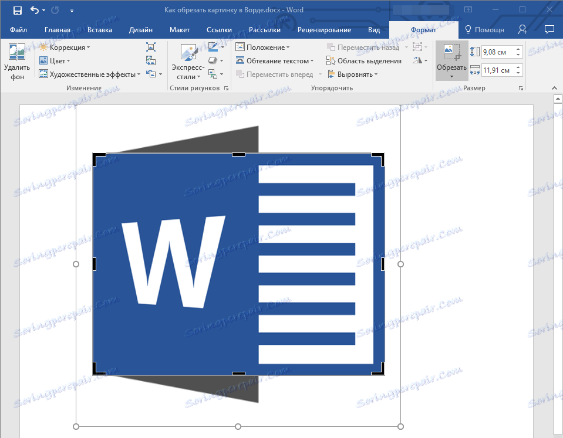Click the Picture Border pencil icon

click(213, 47)
